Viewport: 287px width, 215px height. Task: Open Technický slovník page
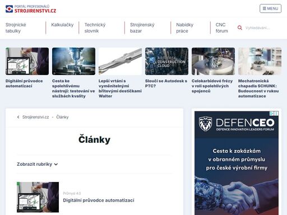95,28
